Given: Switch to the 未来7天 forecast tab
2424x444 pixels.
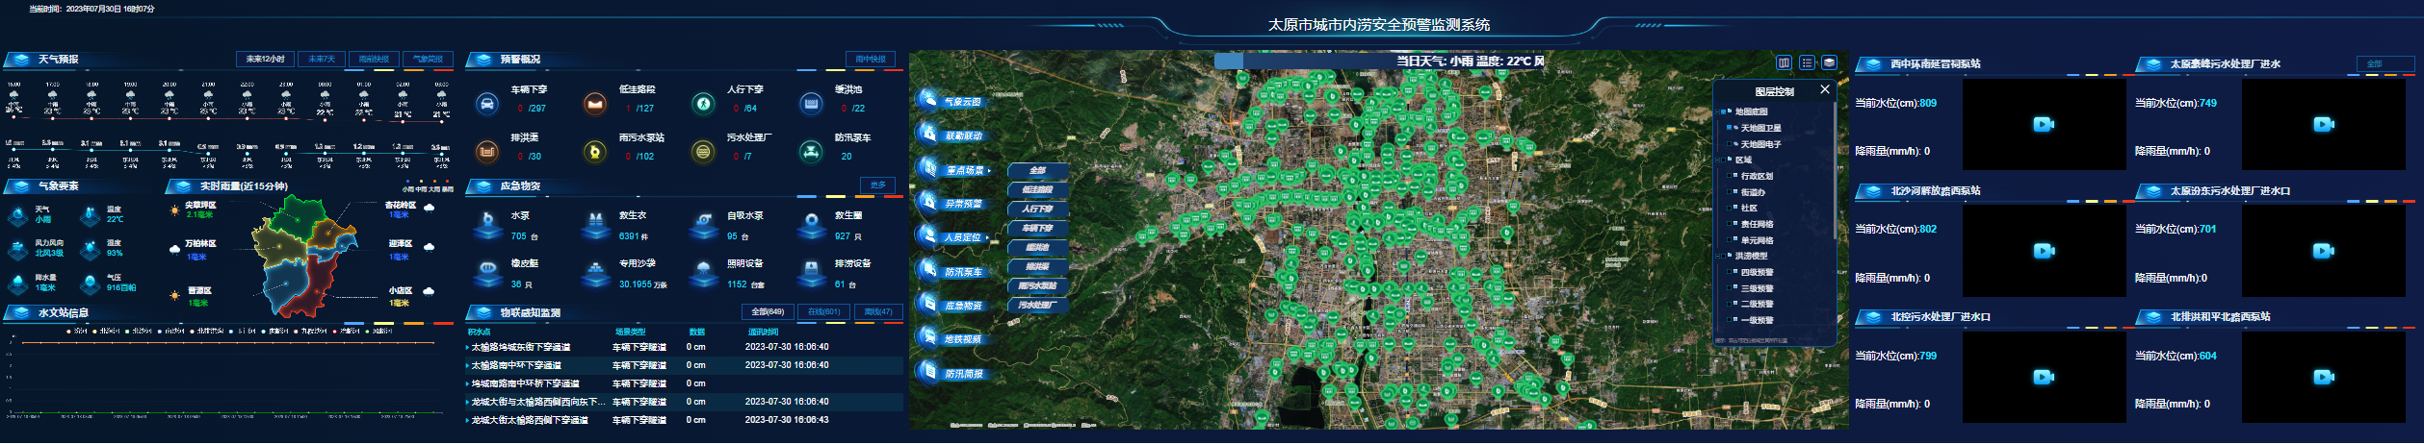Looking at the screenshot, I should [x=322, y=60].
